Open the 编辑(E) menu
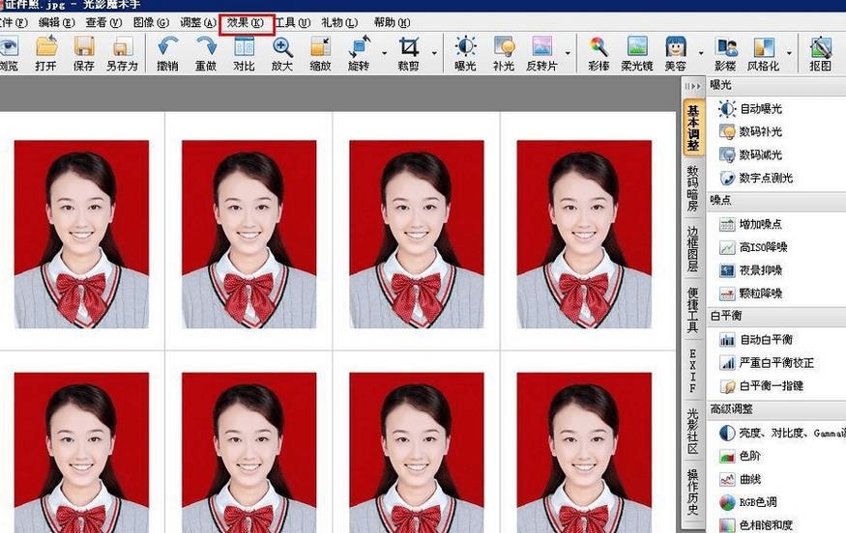This screenshot has height=533, width=846. 57,22
